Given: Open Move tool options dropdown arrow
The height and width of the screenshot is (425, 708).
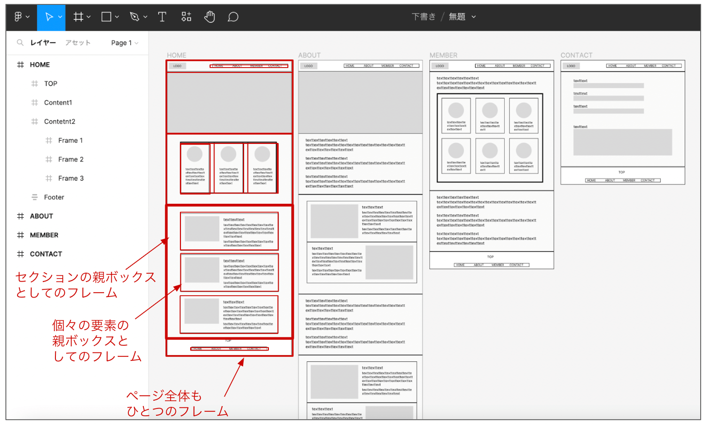Looking at the screenshot, I should coord(60,17).
